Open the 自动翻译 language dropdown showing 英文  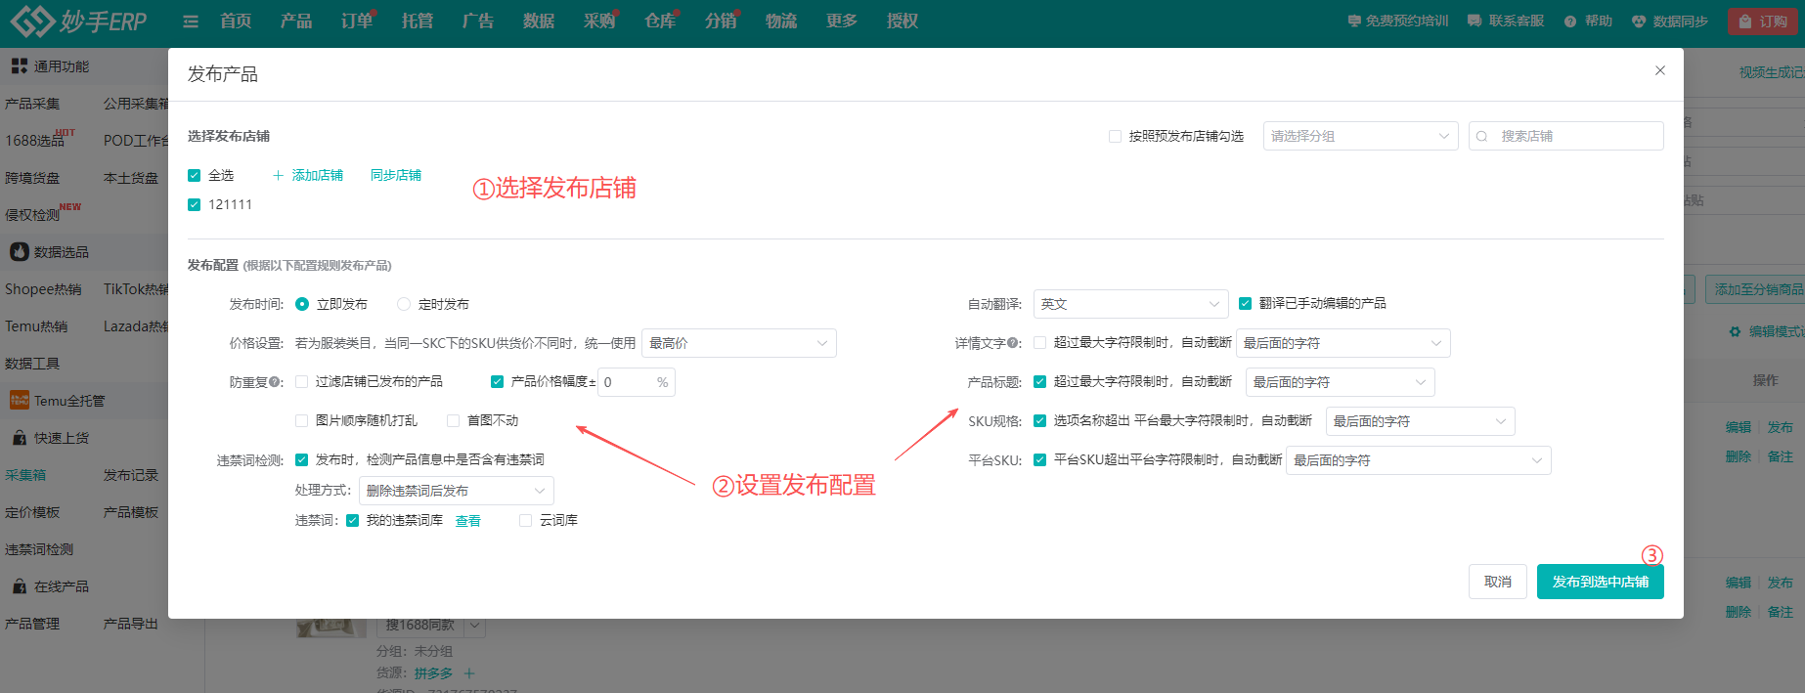click(x=1129, y=304)
